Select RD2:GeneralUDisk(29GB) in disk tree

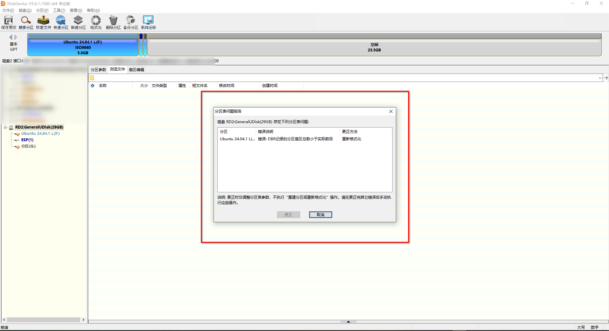pos(39,127)
